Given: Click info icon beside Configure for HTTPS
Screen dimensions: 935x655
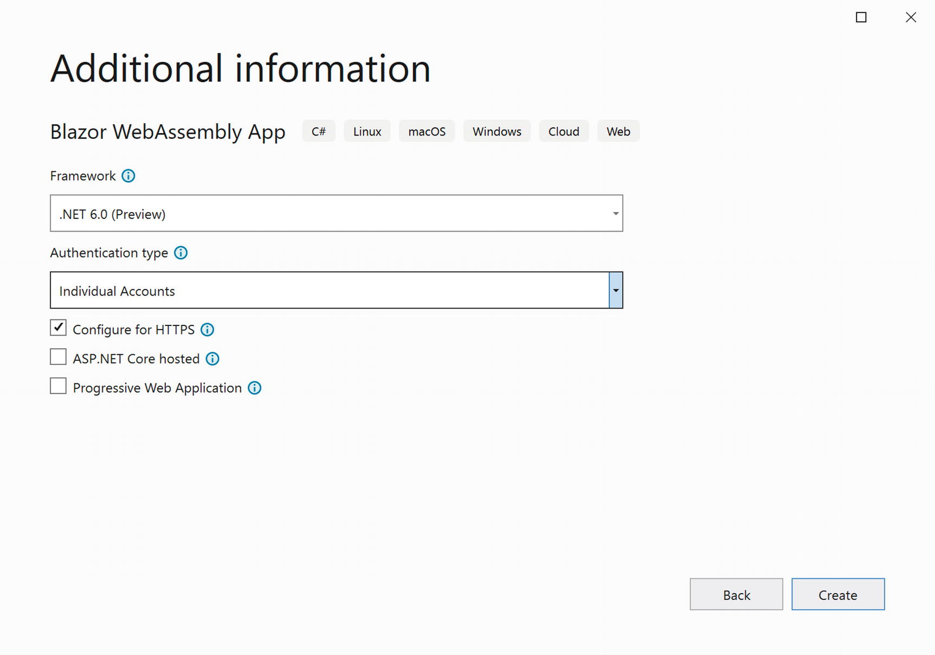Looking at the screenshot, I should click(207, 330).
